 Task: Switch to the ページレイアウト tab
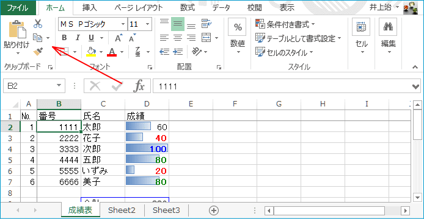(139, 8)
